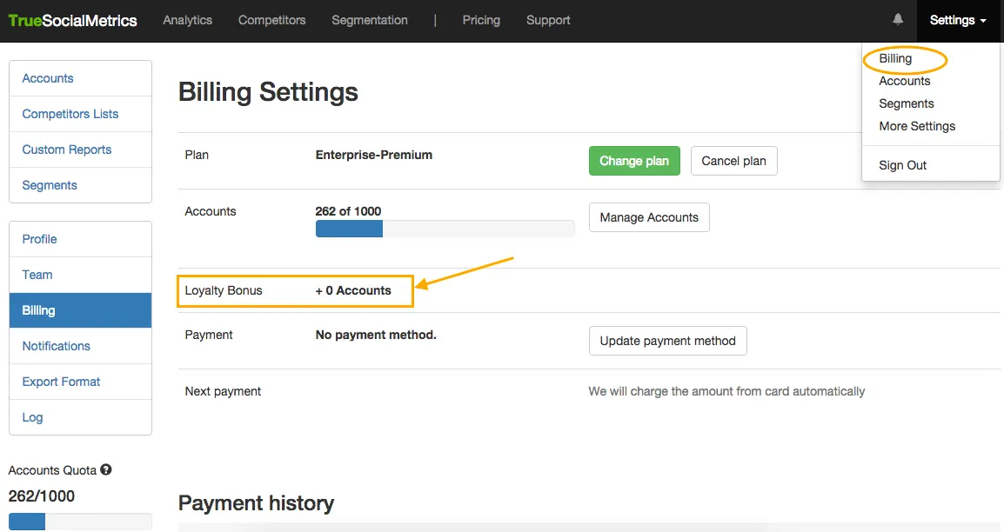The height and width of the screenshot is (532, 1004).
Task: Go to Analytics in the top navigation
Action: click(x=187, y=20)
